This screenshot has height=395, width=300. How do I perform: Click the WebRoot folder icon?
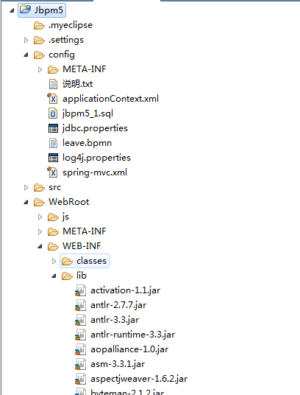(x=39, y=202)
